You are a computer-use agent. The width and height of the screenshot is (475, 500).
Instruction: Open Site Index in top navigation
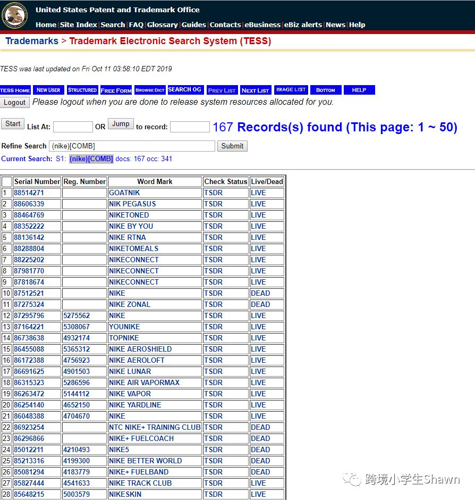(x=79, y=24)
